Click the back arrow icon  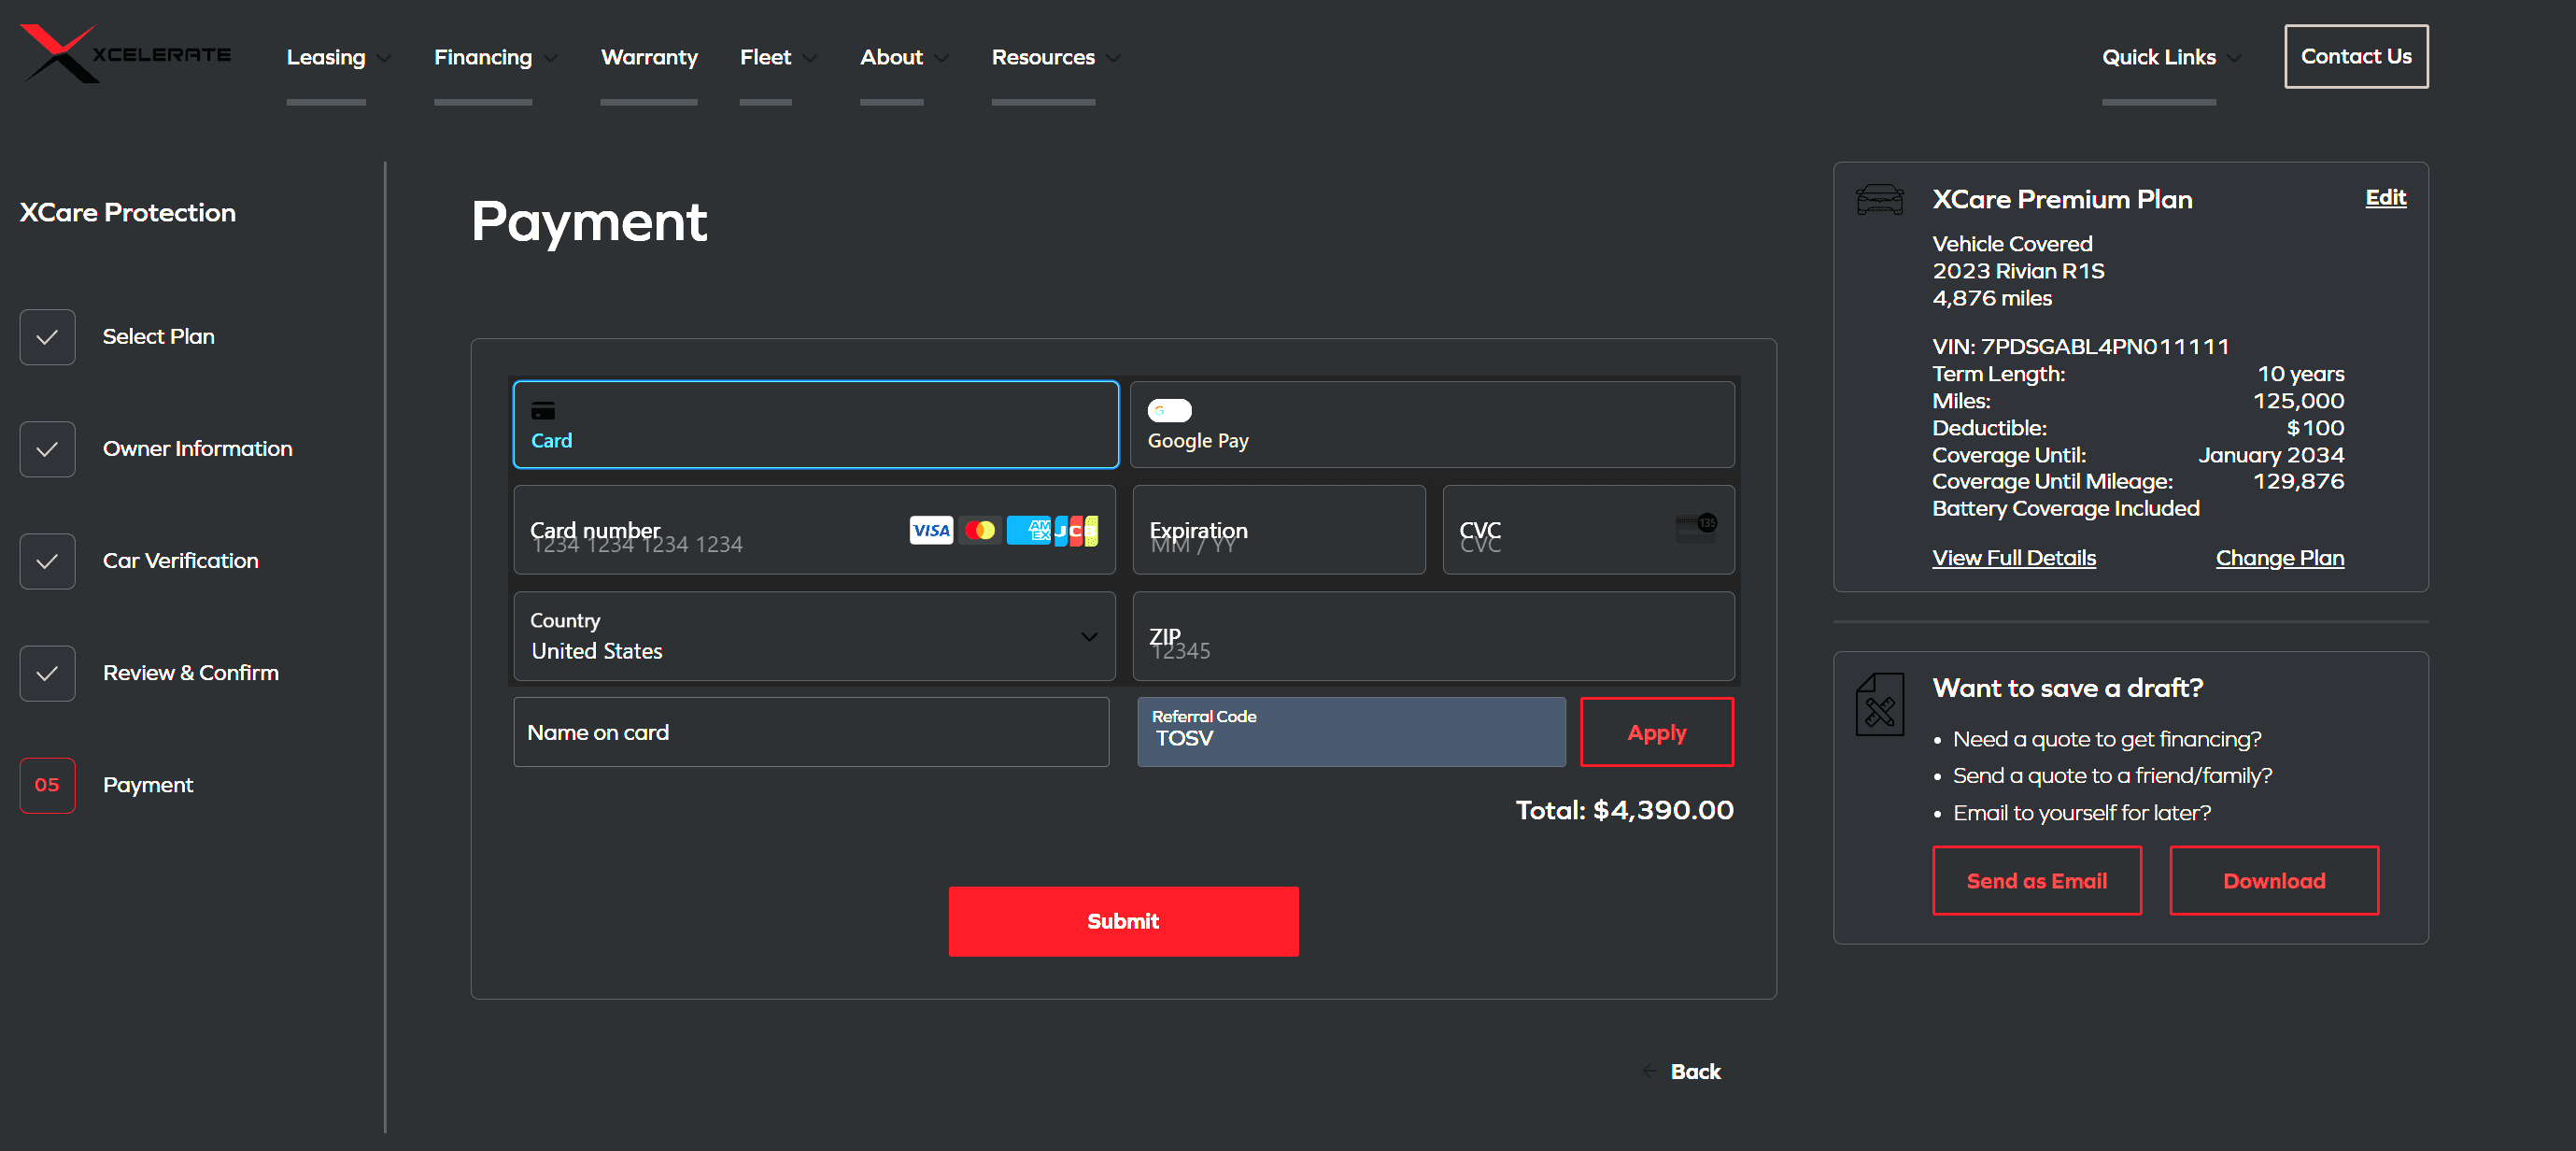[x=1649, y=1071]
